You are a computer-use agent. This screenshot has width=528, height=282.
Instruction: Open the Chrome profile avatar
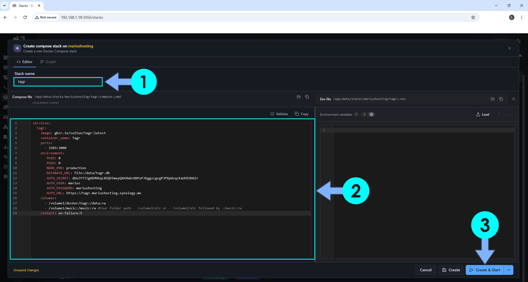pyautogui.click(x=512, y=17)
